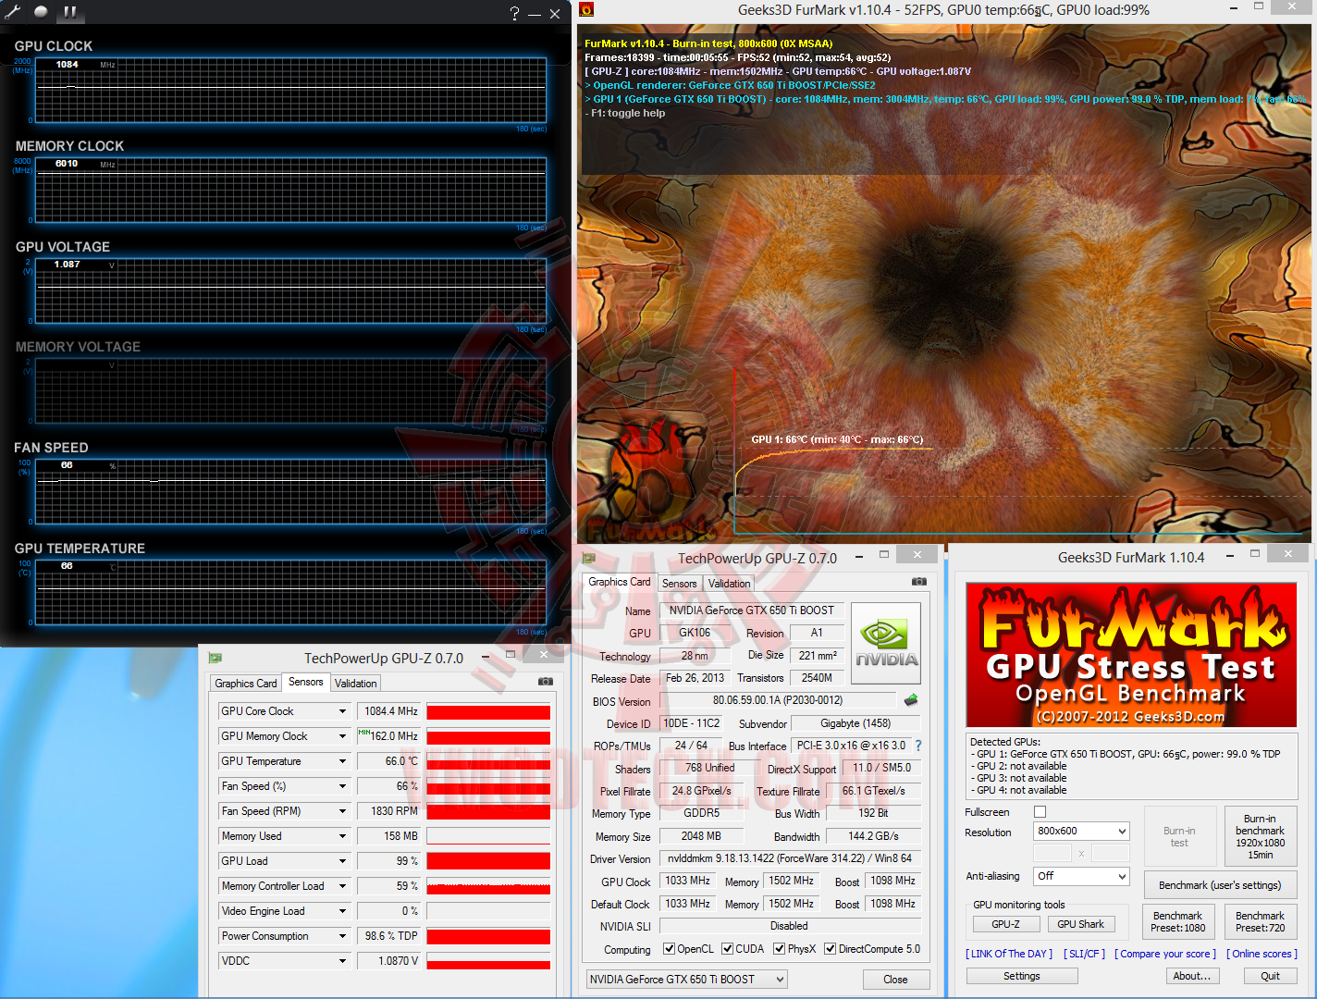The height and width of the screenshot is (999, 1317).
Task: Select Sensors tab in the left GPU-Z window
Action: click(x=306, y=683)
